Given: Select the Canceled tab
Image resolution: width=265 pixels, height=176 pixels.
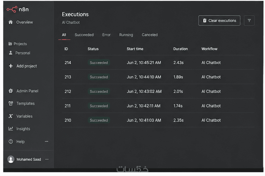Looking at the screenshot, I should pyautogui.click(x=150, y=35).
